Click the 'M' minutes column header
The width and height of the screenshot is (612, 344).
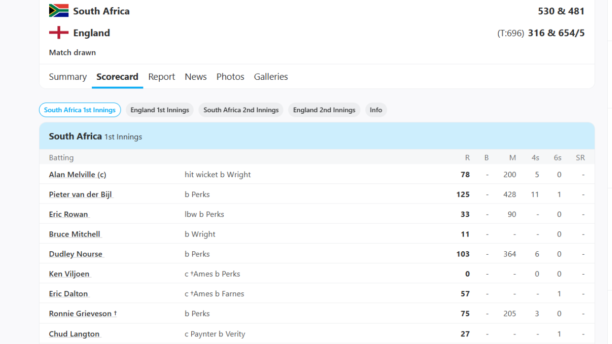(513, 158)
